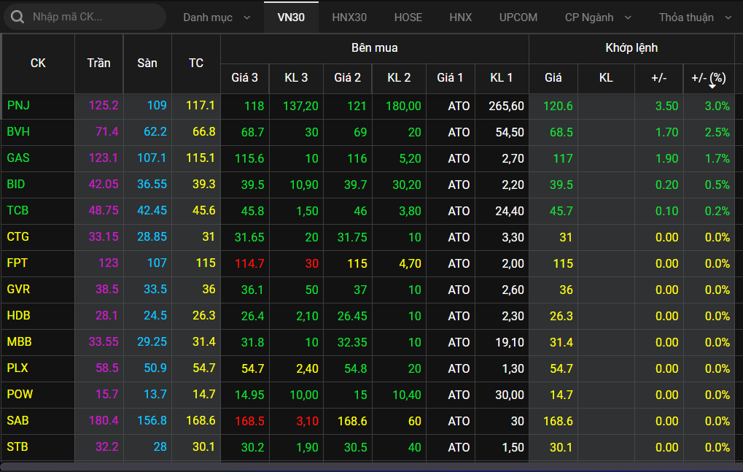Select the SAB stock symbol
This screenshot has width=743, height=472.
[x=17, y=421]
